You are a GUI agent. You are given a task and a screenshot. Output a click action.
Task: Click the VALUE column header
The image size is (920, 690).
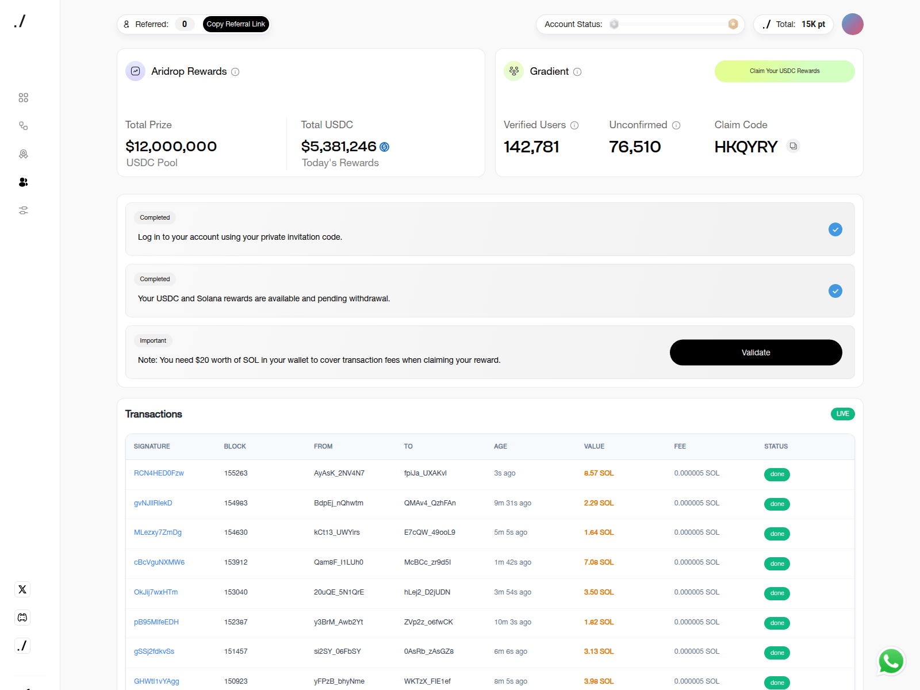(x=594, y=446)
